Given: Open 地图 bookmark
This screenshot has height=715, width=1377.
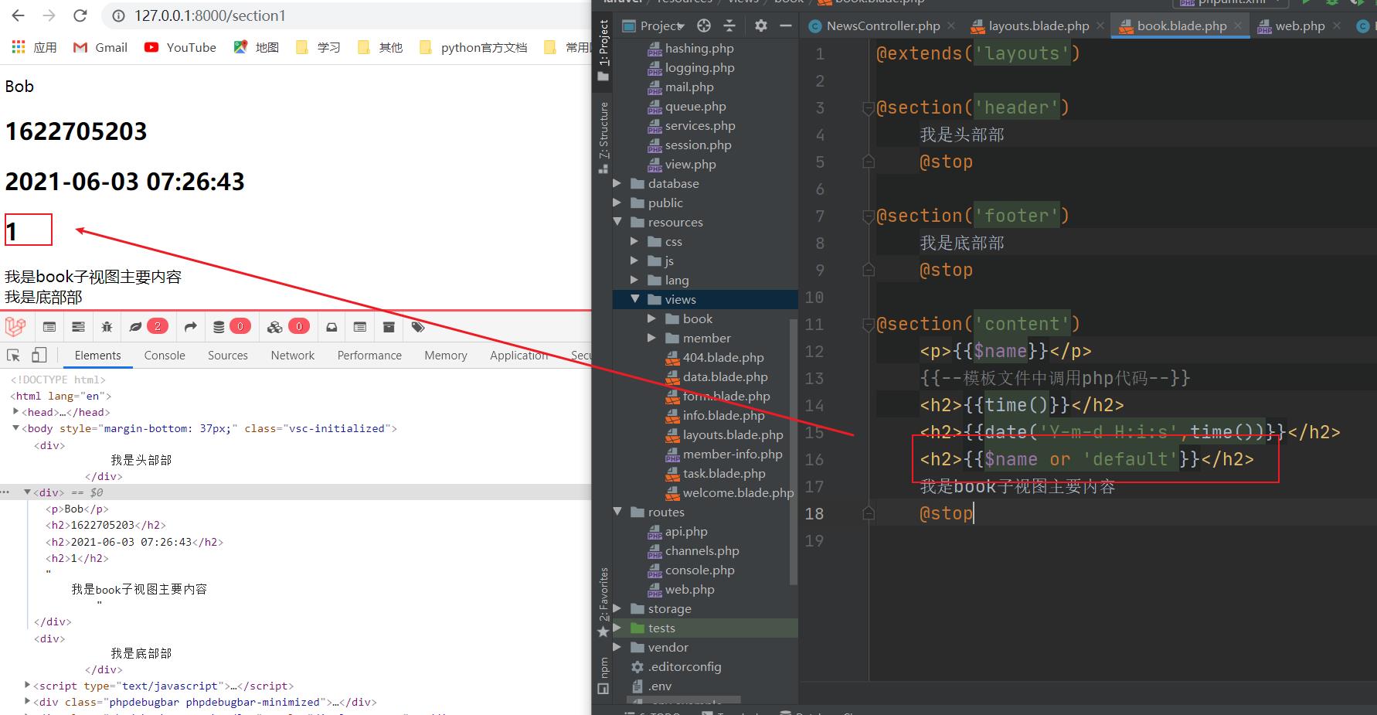Looking at the screenshot, I should click(x=257, y=47).
